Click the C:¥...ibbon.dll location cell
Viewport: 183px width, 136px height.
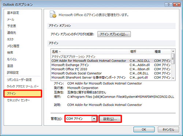139,69
